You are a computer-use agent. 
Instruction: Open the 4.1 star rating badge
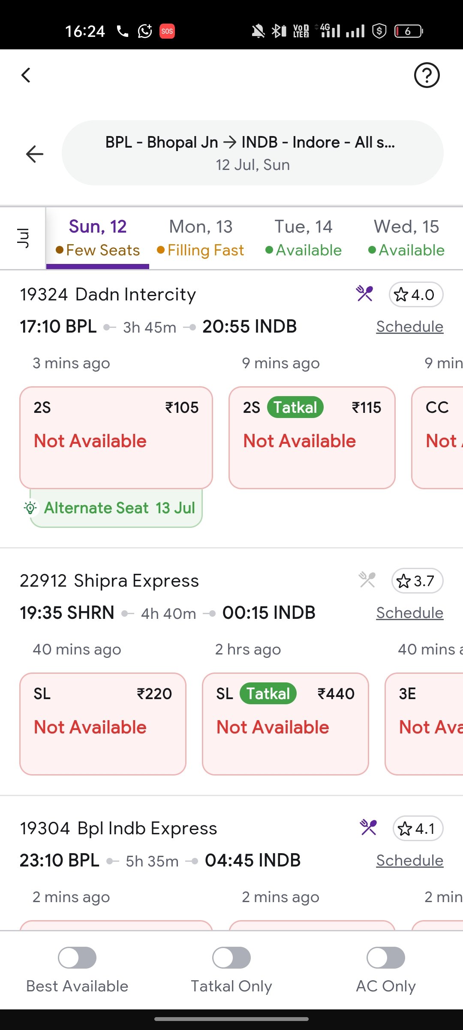pyautogui.click(x=418, y=828)
